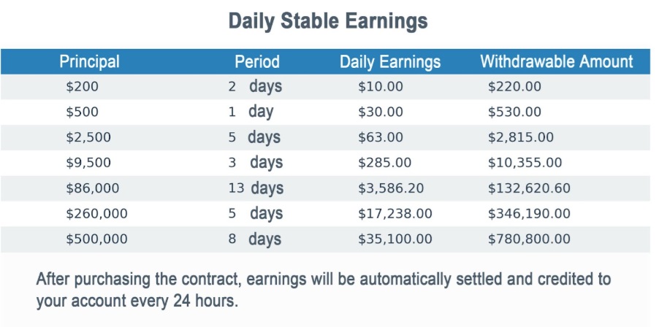Image resolution: width=659 pixels, height=327 pixels.
Task: Click the Daily Earnings column header
Action: 390,61
